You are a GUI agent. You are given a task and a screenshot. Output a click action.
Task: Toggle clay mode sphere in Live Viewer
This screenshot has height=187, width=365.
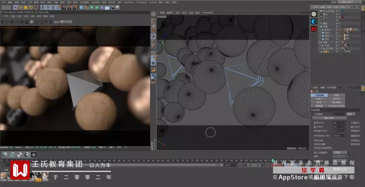click(31, 22)
